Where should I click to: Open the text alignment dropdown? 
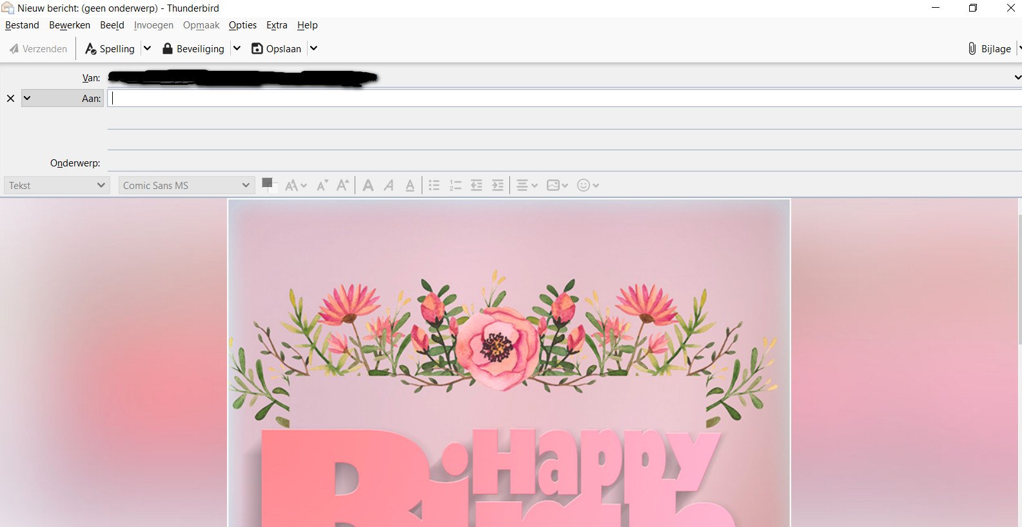527,186
